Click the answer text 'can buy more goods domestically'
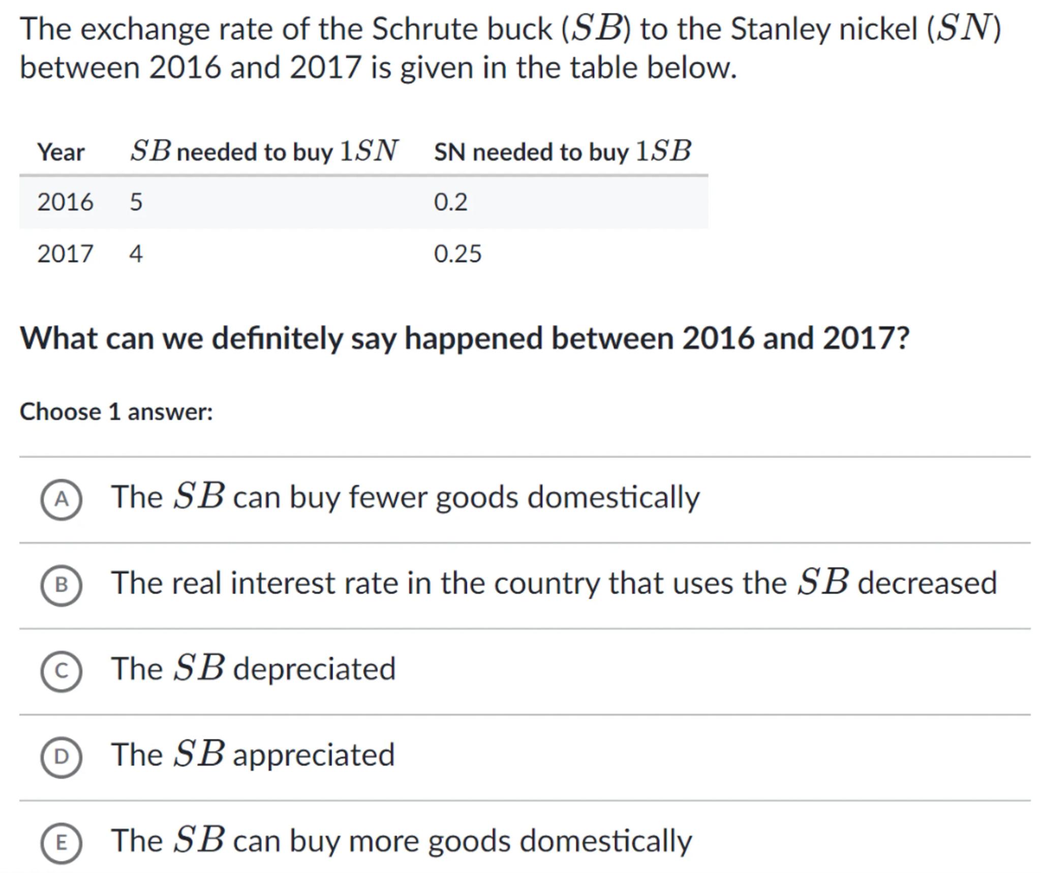 click(462, 840)
